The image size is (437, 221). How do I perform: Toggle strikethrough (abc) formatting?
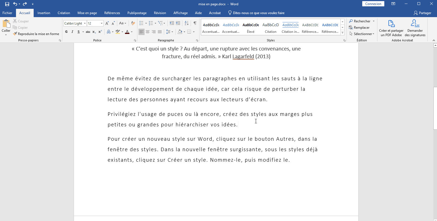pos(88,32)
